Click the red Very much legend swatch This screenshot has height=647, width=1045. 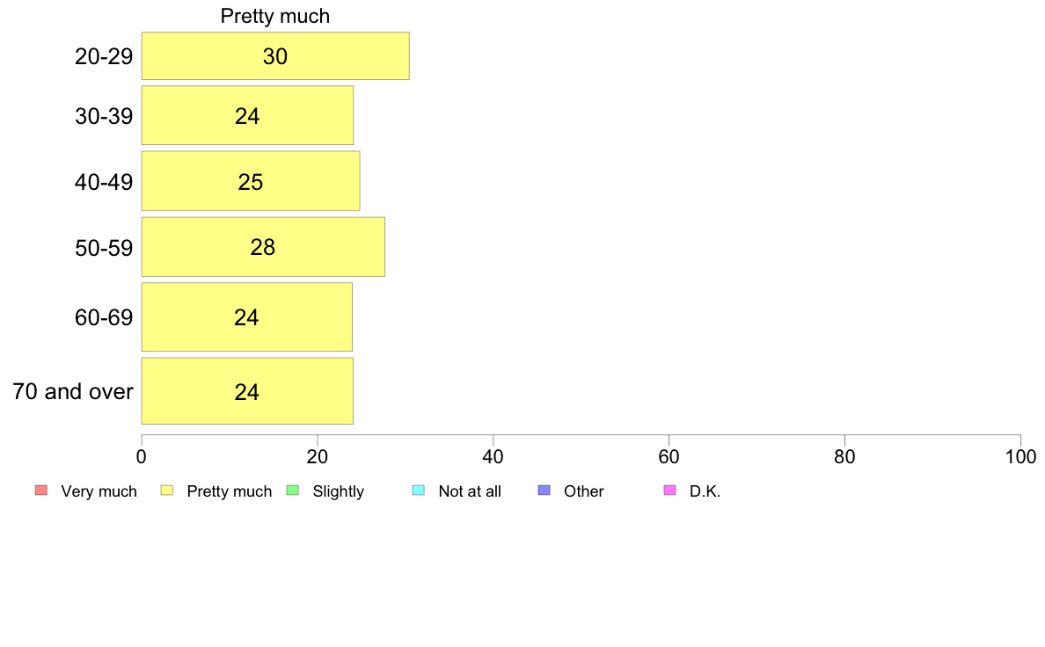click(41, 491)
